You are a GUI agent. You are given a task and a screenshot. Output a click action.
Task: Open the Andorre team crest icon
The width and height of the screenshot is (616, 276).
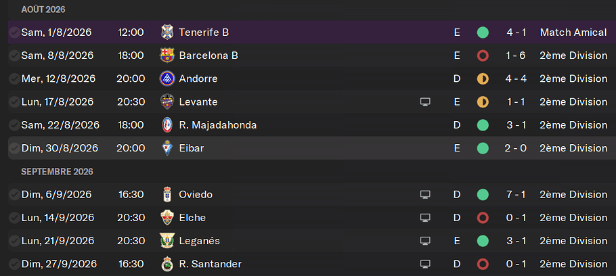click(x=167, y=78)
